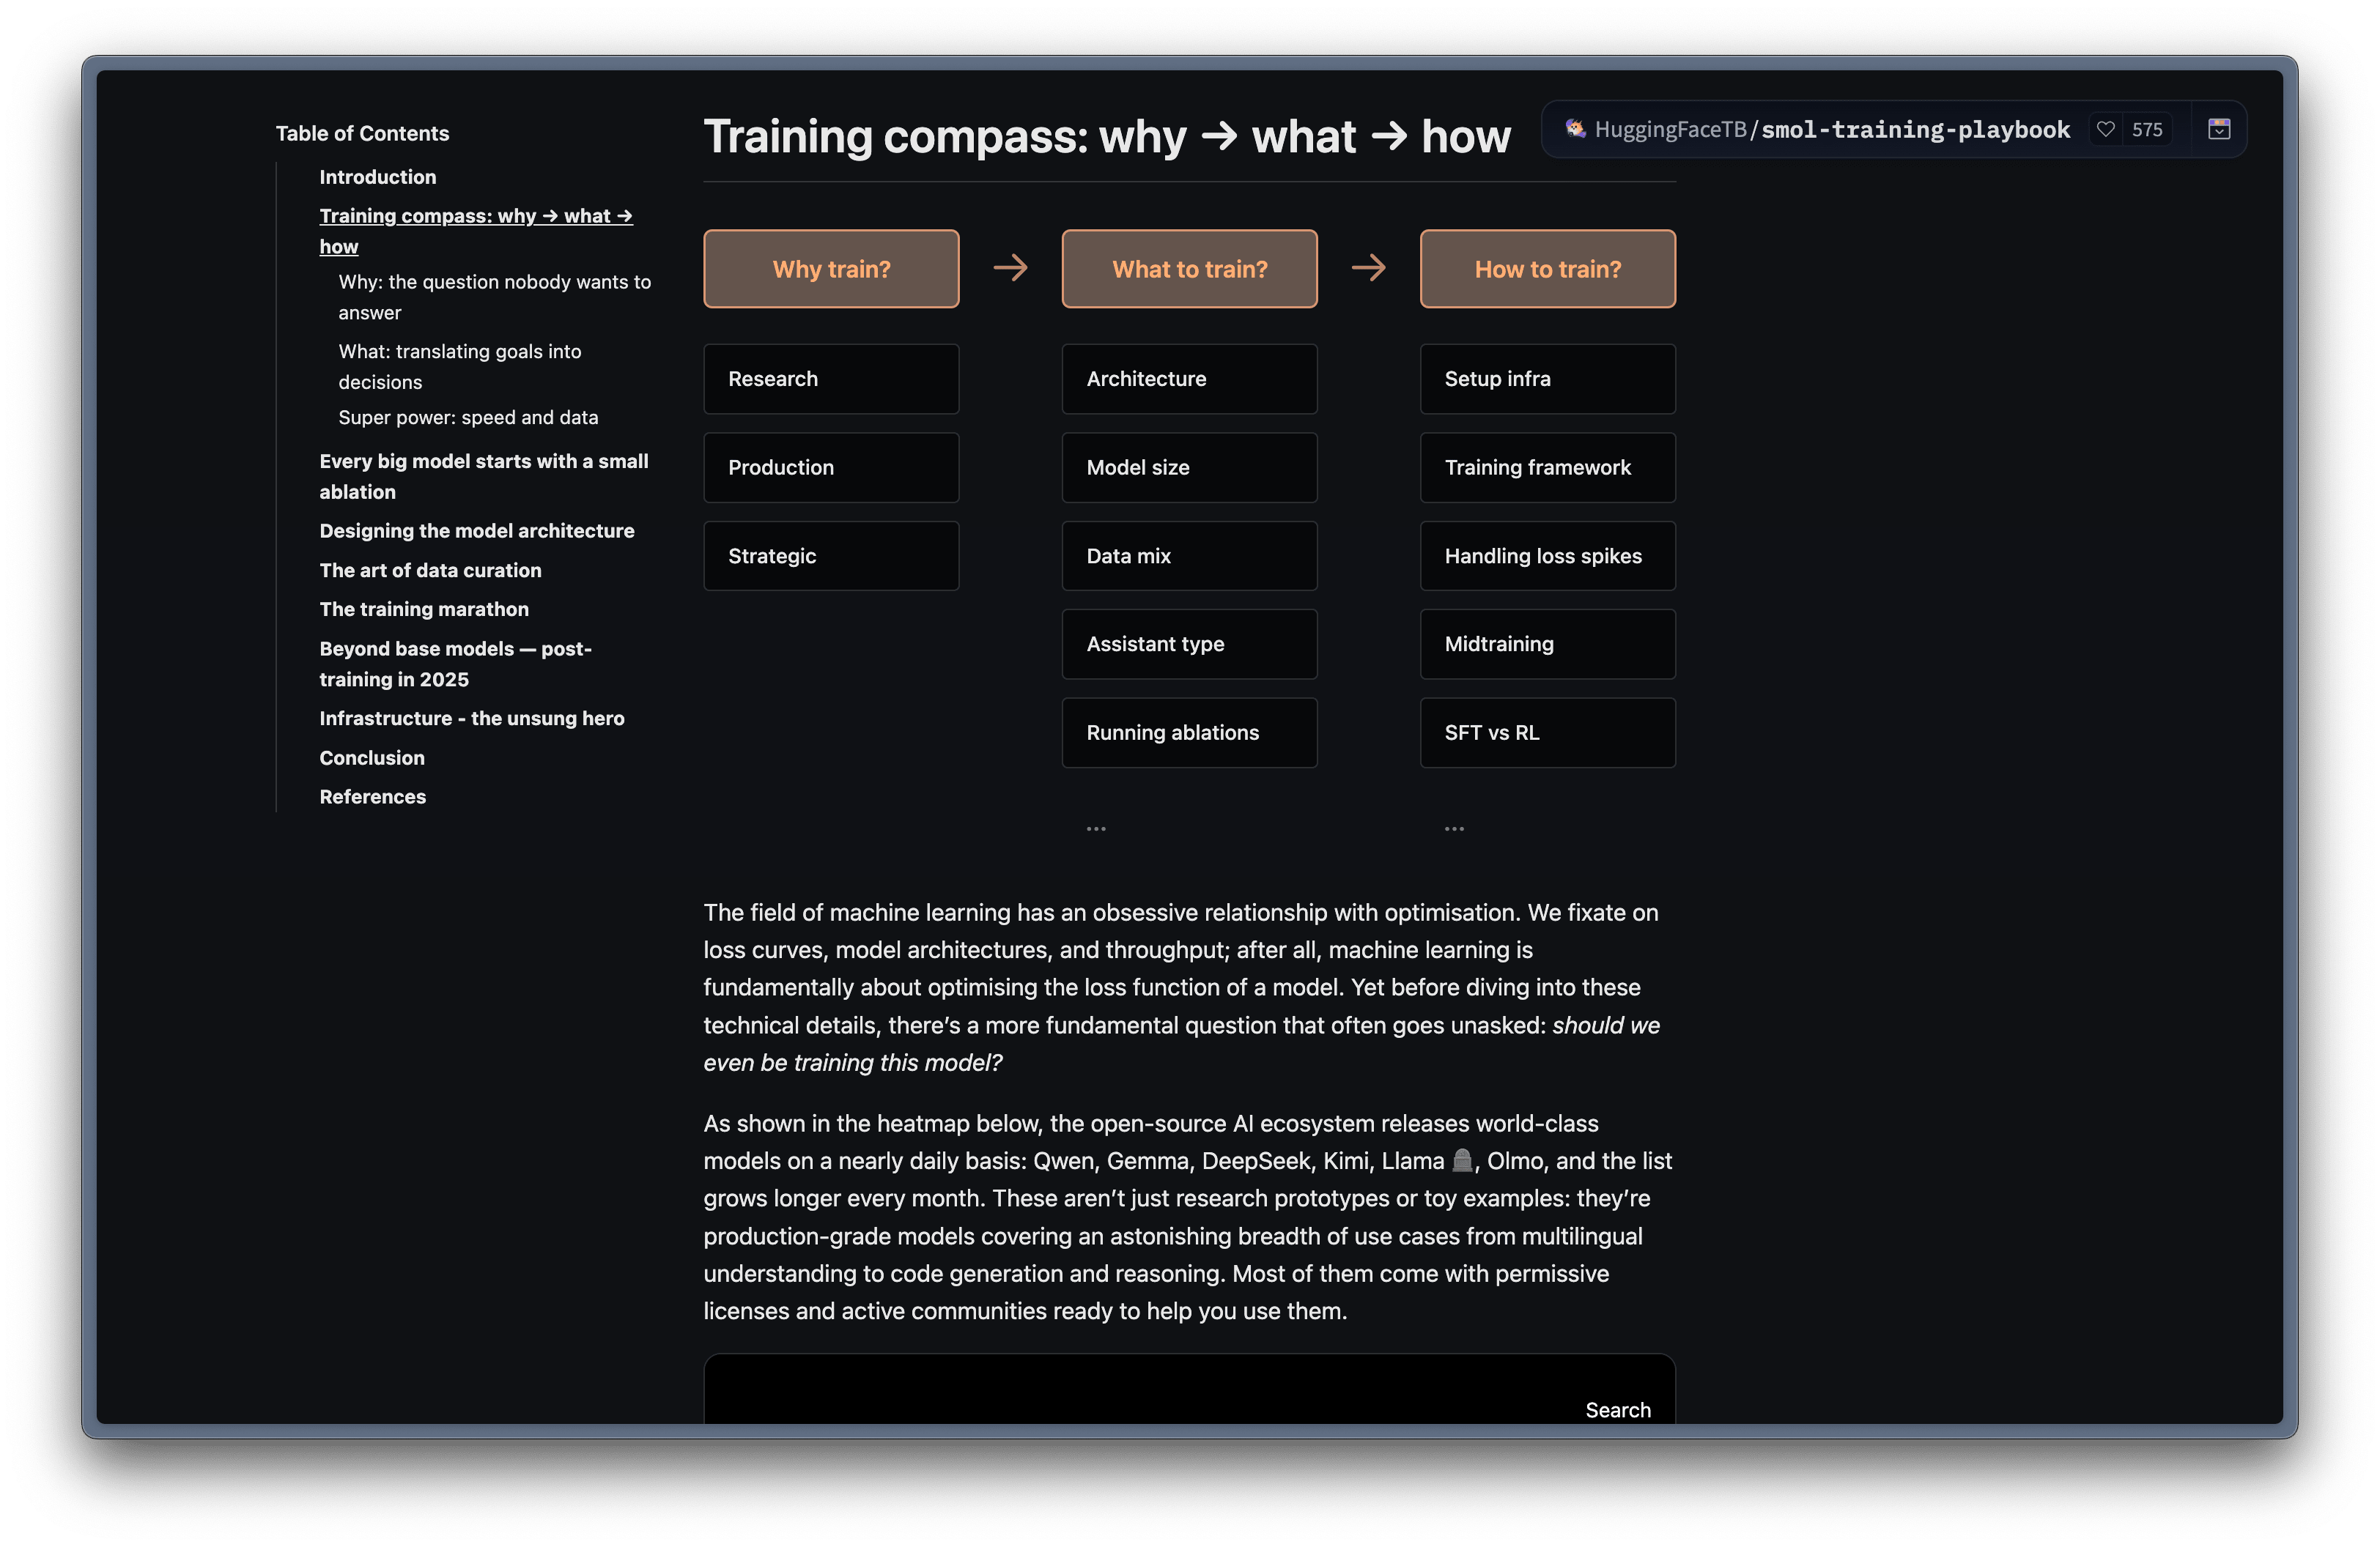Click the Search field in heatmap

point(1617,1410)
